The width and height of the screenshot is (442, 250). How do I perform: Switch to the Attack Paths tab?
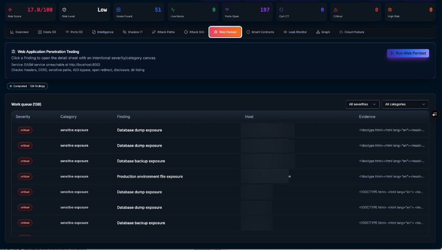tap(164, 32)
